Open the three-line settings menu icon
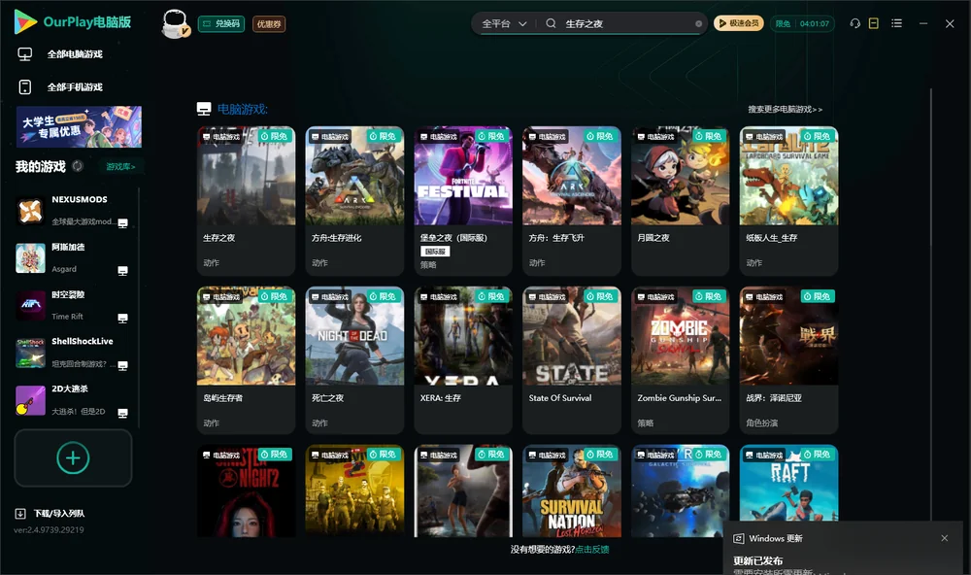 (x=896, y=23)
